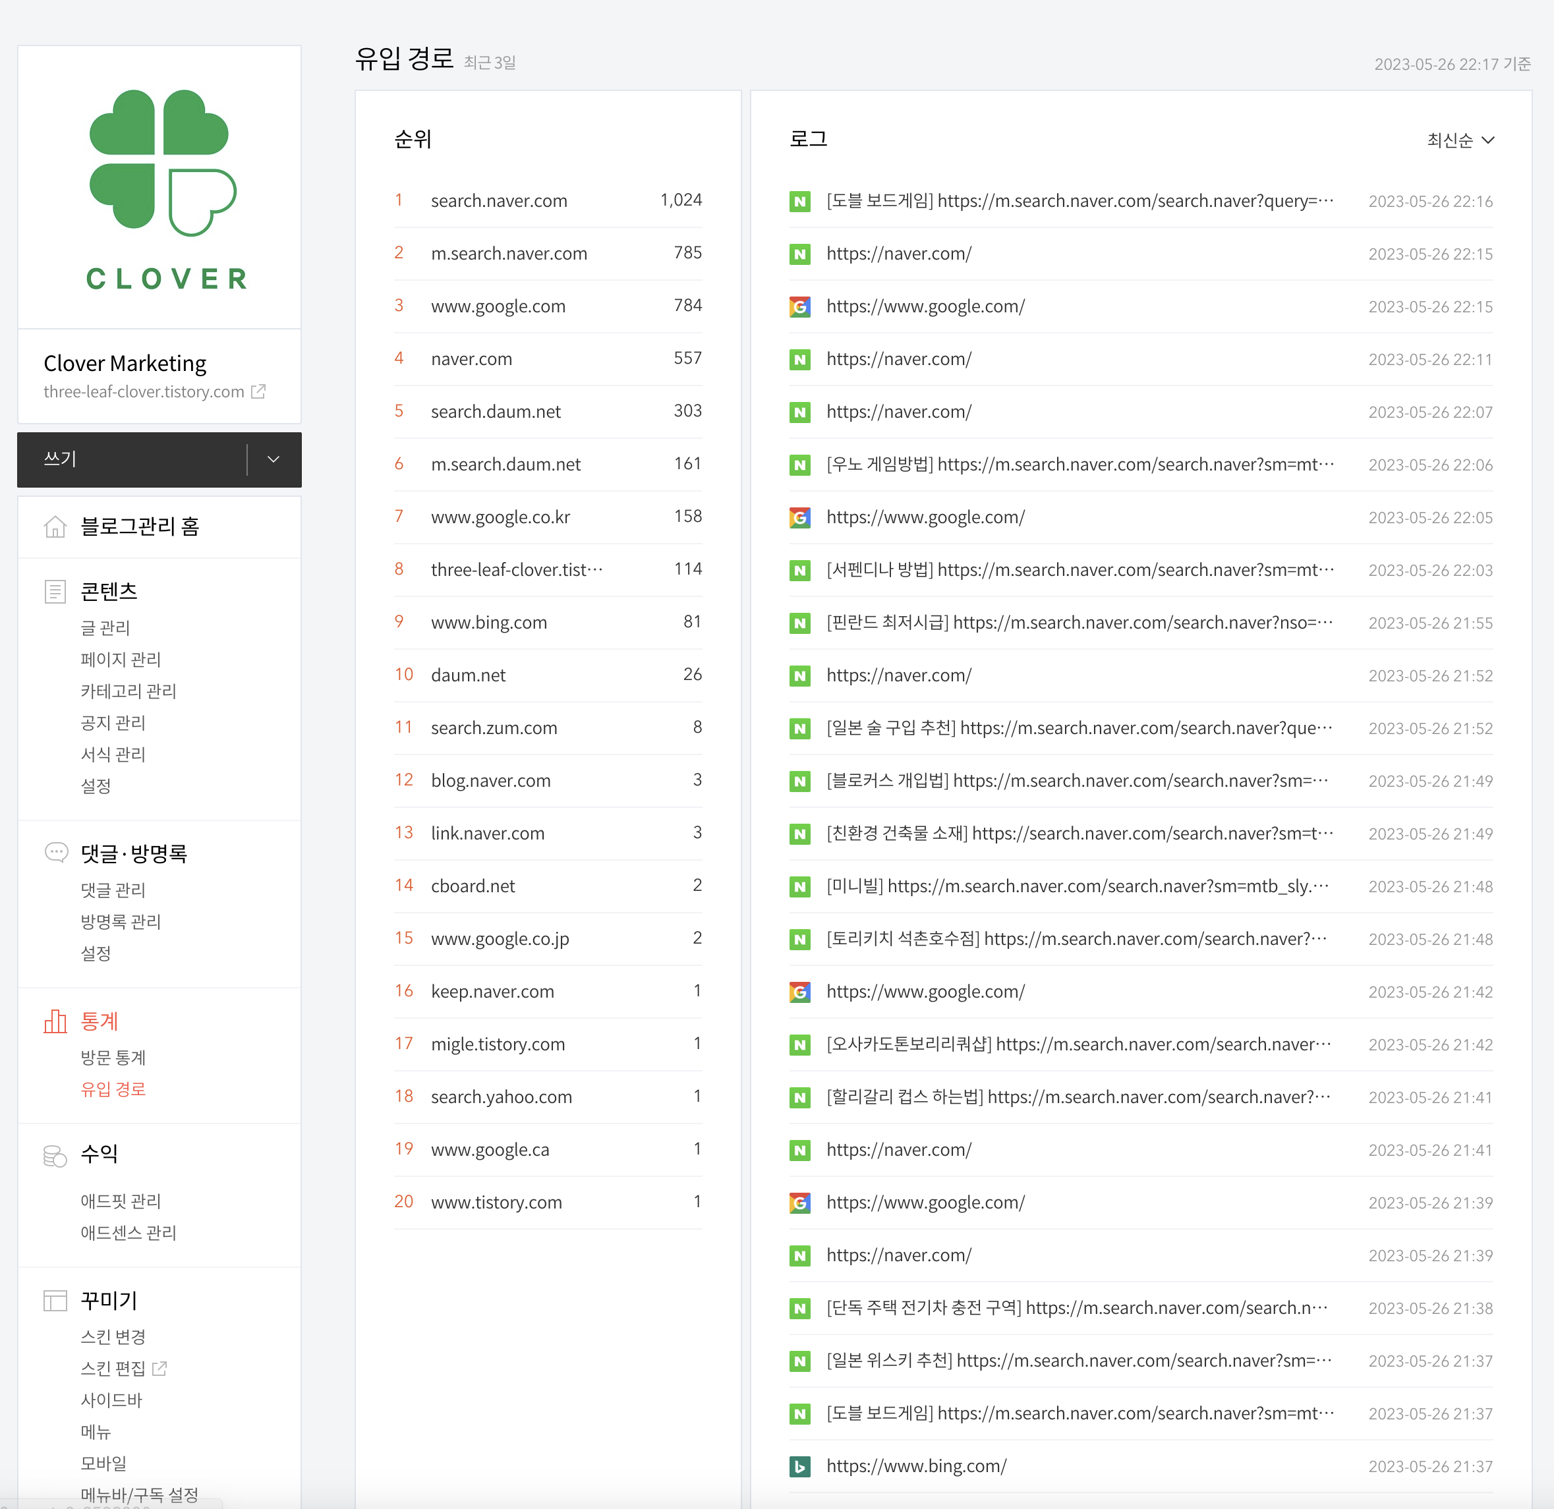Image resolution: width=1554 pixels, height=1509 pixels.
Task: Open 애드센스 관리 under 수익
Action: pyautogui.click(x=129, y=1232)
